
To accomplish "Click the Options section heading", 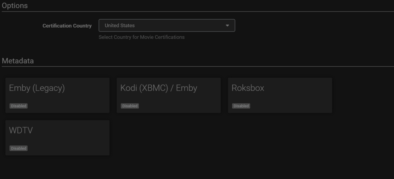I will pos(15,6).
